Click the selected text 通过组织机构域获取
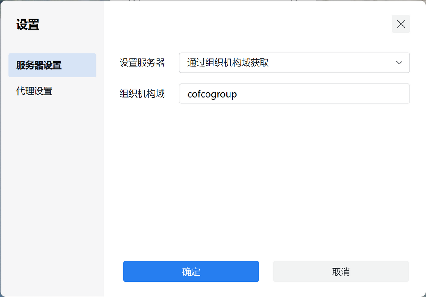 (x=228, y=63)
